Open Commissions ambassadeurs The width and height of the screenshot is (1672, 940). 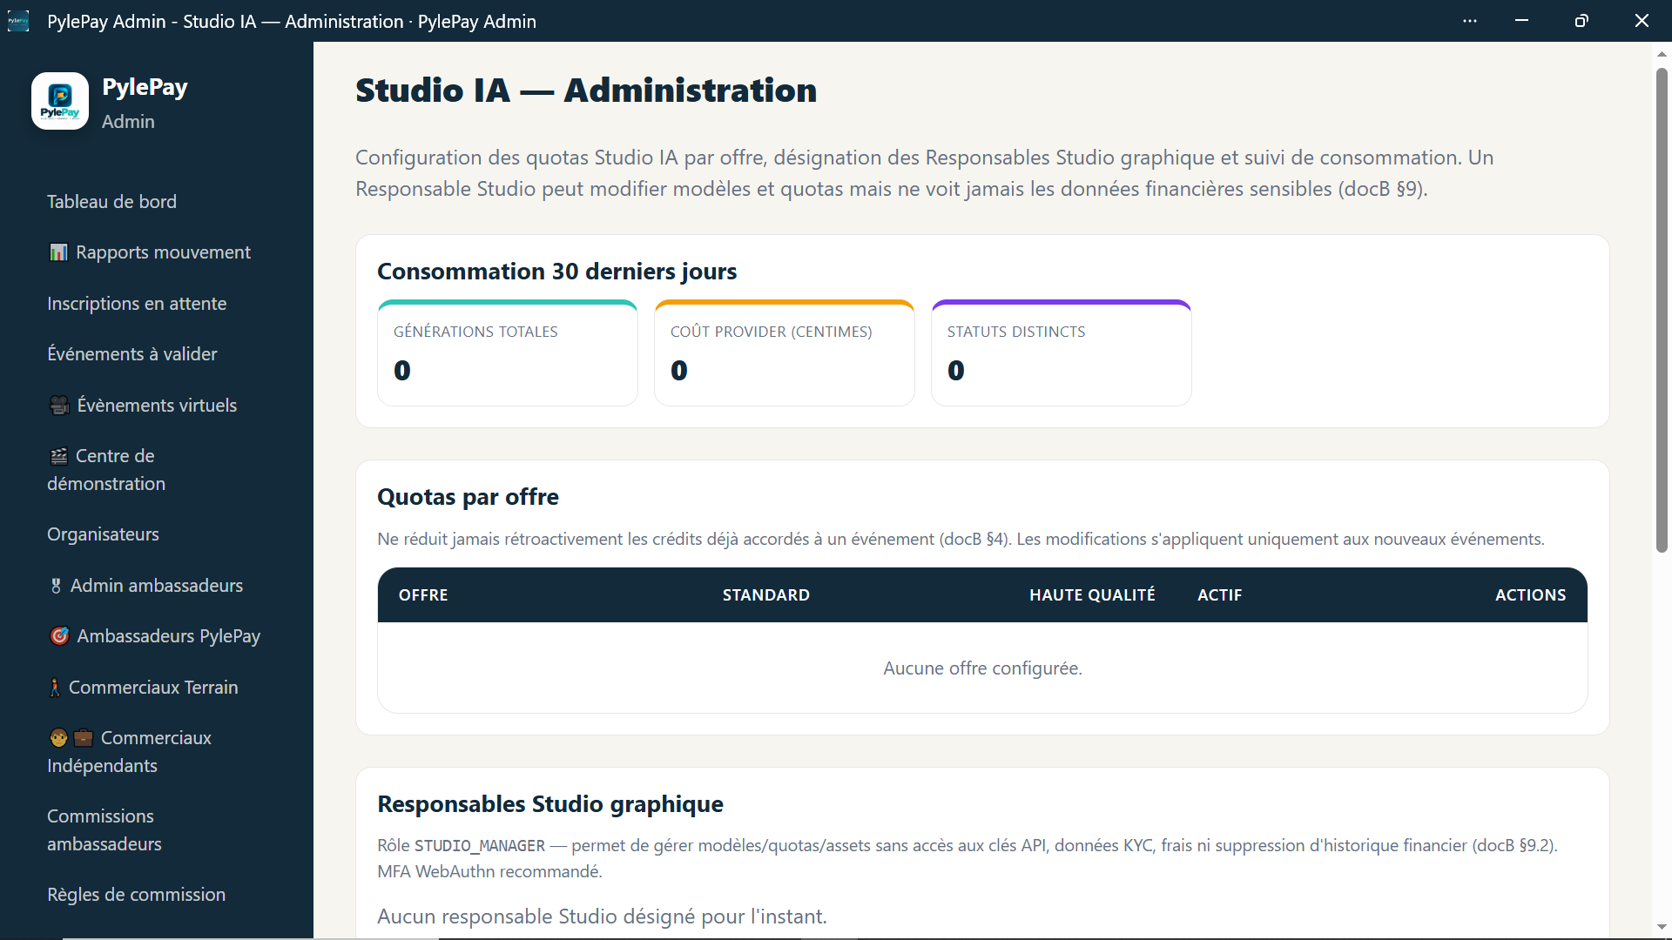(104, 830)
